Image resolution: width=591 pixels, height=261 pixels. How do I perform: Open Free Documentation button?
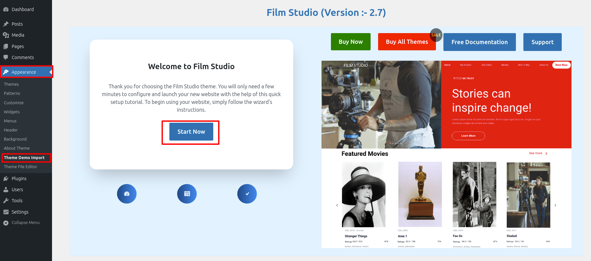[479, 42]
